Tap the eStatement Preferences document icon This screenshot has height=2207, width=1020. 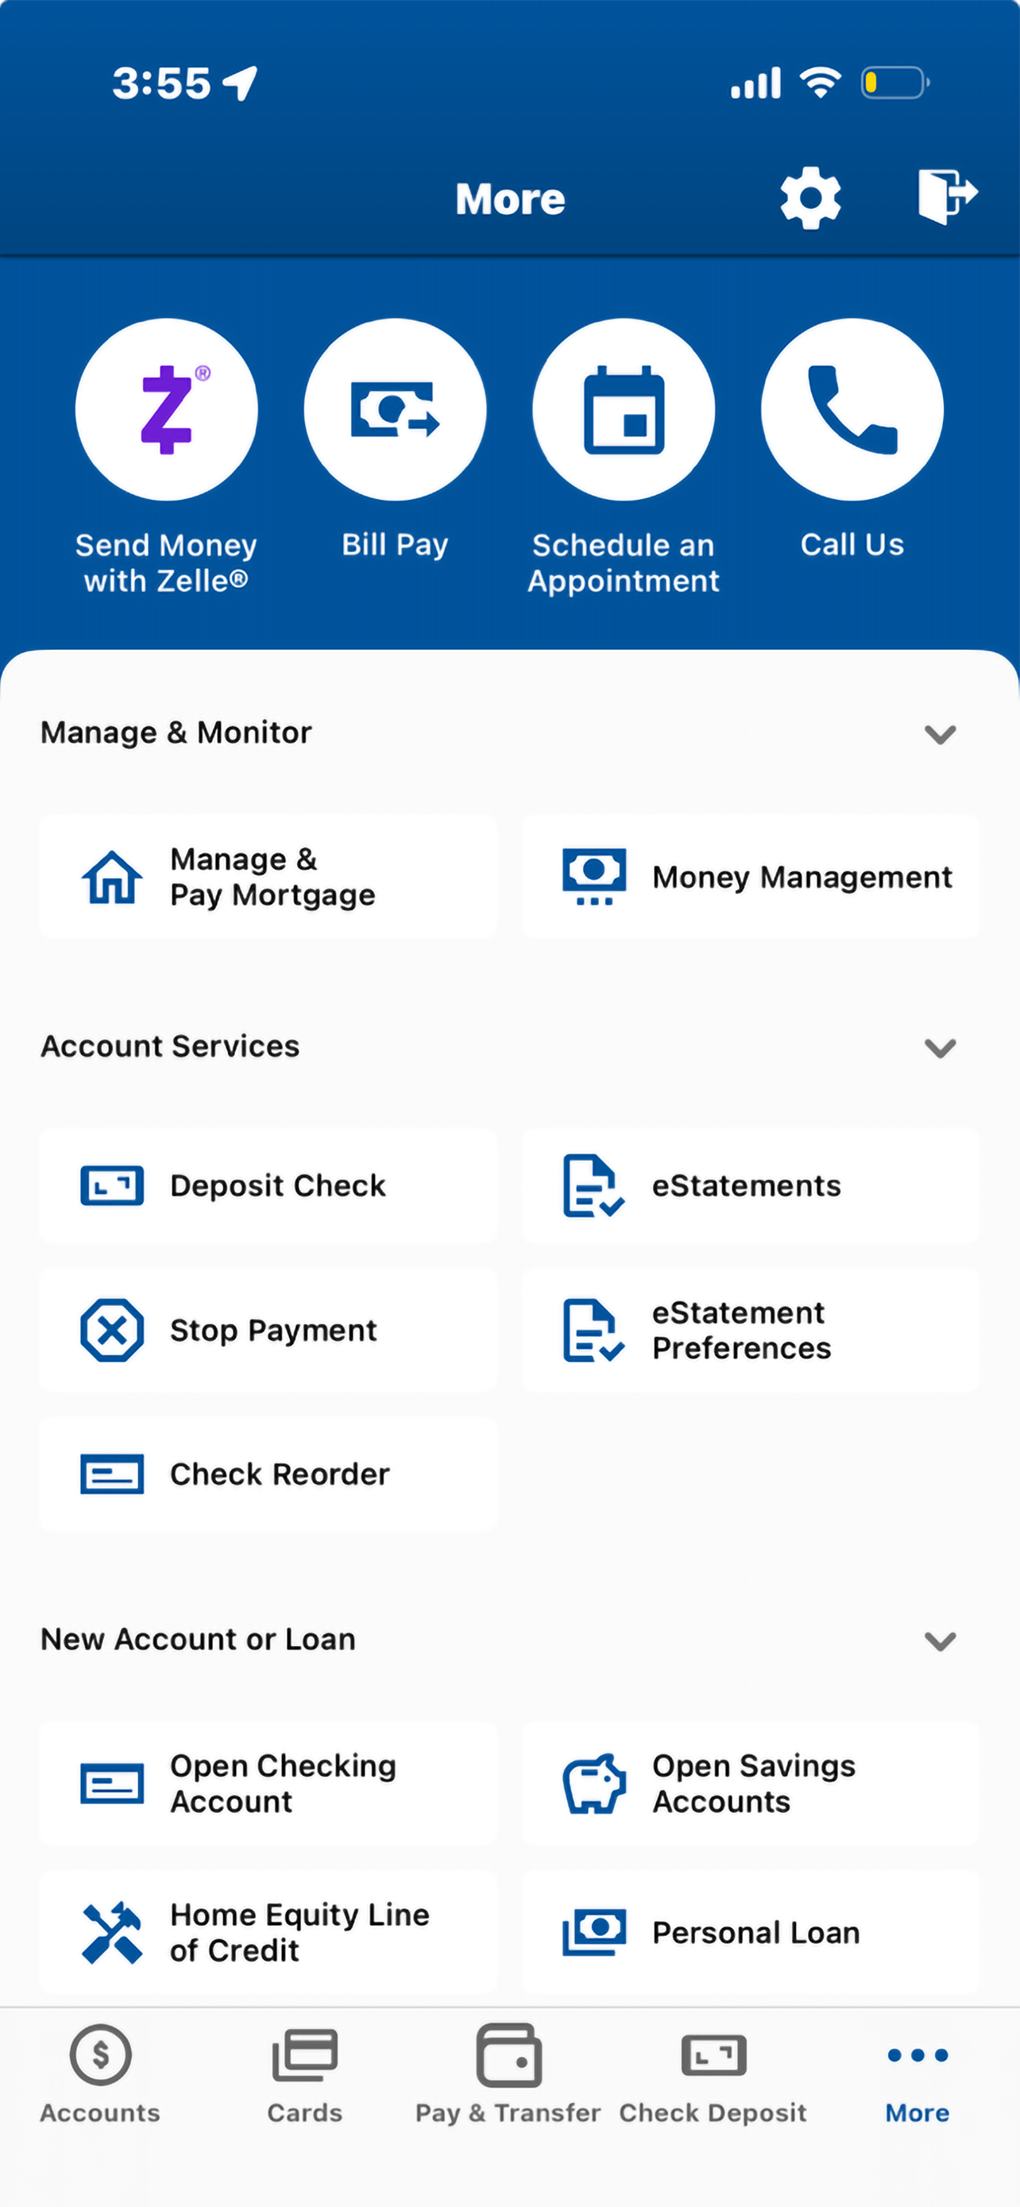click(x=593, y=1331)
